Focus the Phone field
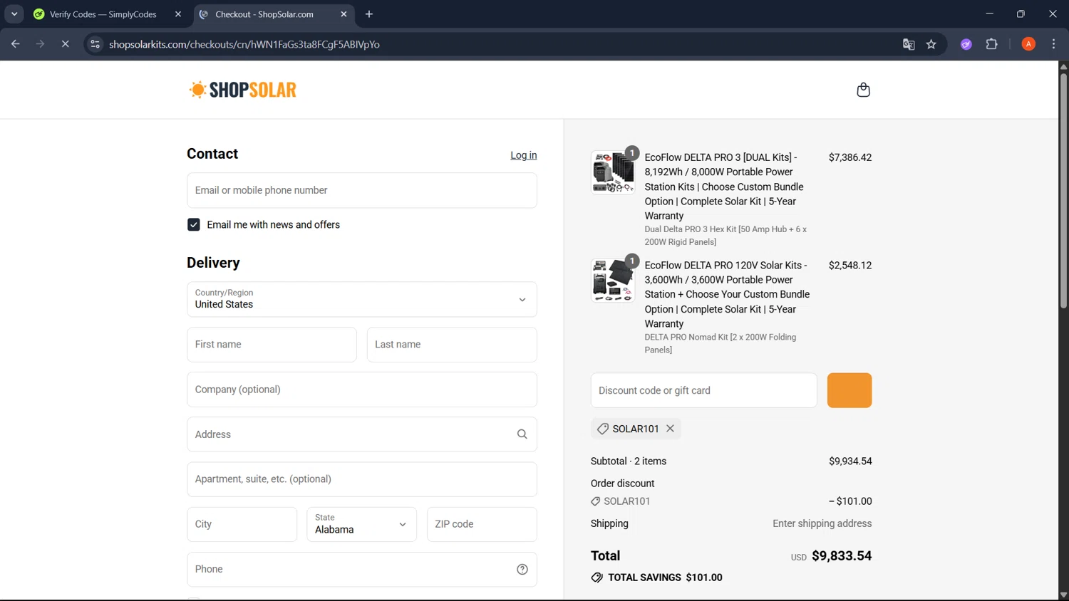 tap(361, 569)
